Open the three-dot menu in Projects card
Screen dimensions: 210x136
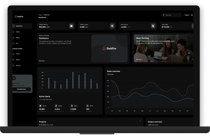[x=140, y=121]
